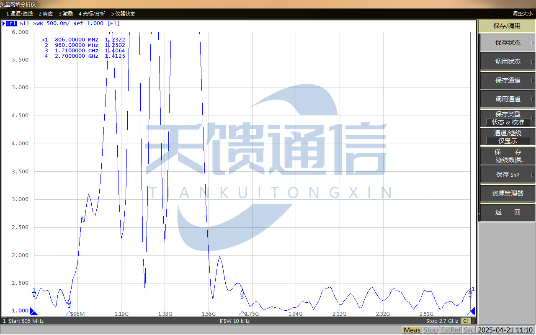Open the 通道/迹线 menu in the menu bar
This screenshot has width=536, height=335.
click(x=19, y=14)
